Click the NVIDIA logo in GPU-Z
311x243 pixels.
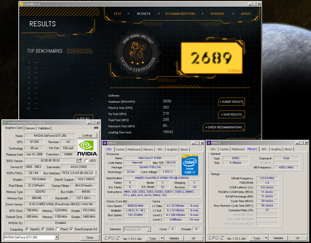tap(87, 148)
